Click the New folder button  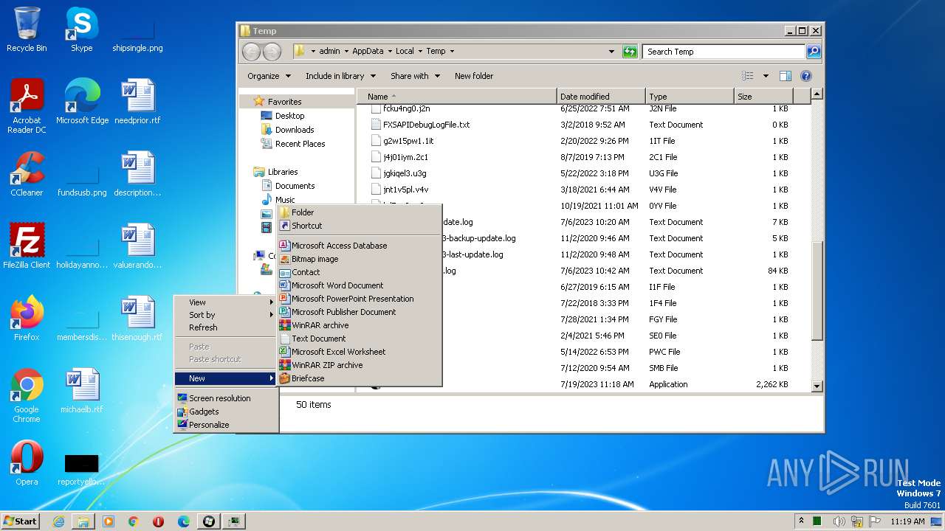[x=474, y=76]
